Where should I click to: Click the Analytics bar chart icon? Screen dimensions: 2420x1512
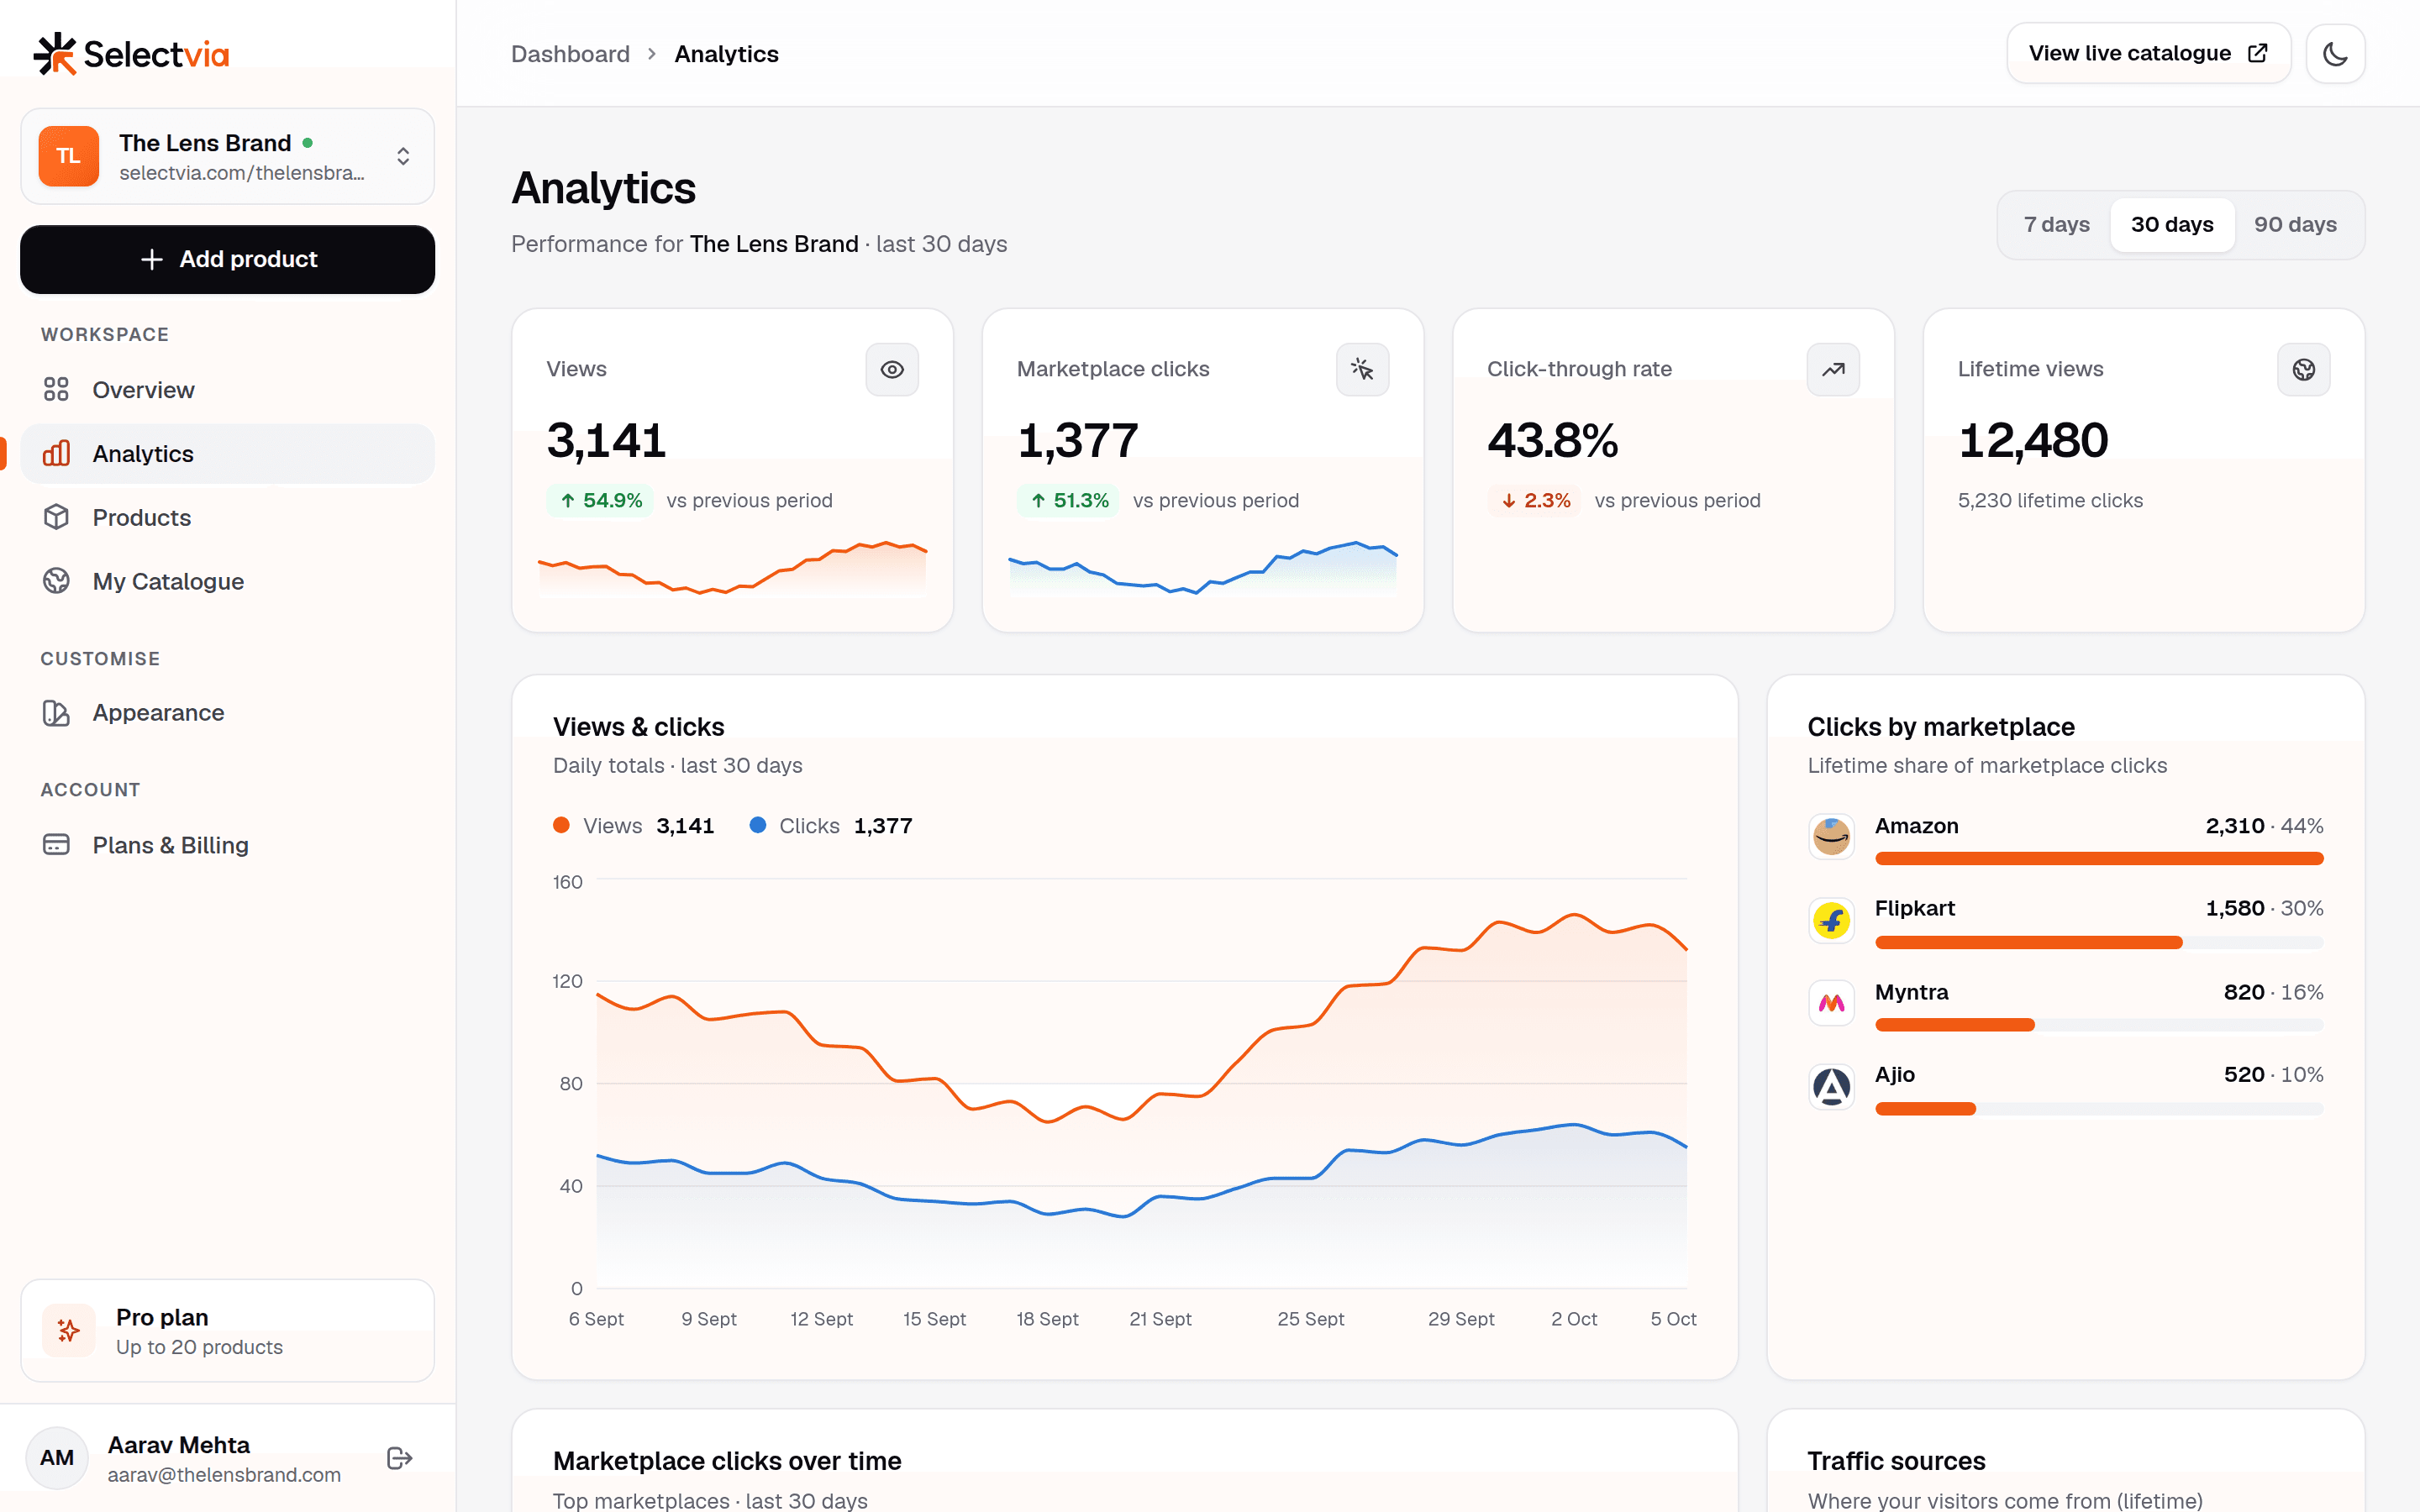56,453
